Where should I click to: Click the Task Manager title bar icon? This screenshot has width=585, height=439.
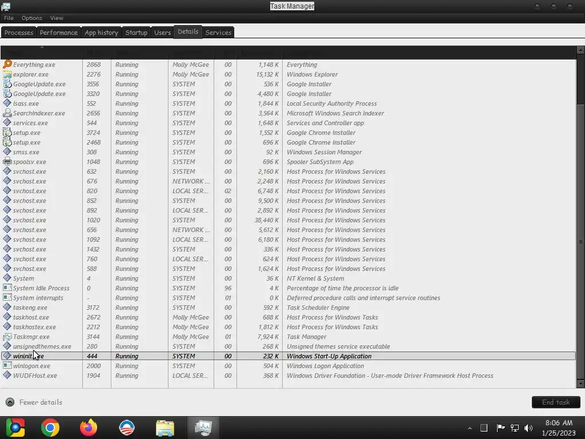6,6
